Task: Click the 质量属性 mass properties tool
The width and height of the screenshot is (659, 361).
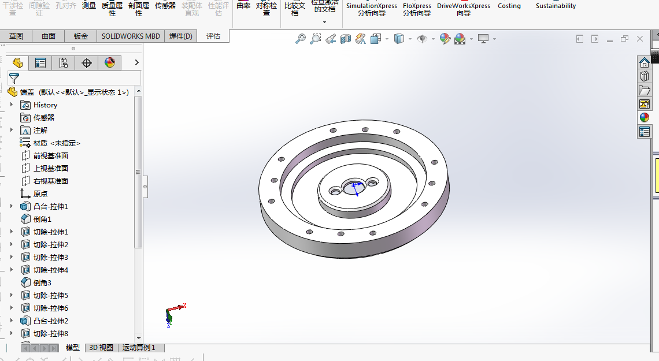Action: tap(112, 9)
